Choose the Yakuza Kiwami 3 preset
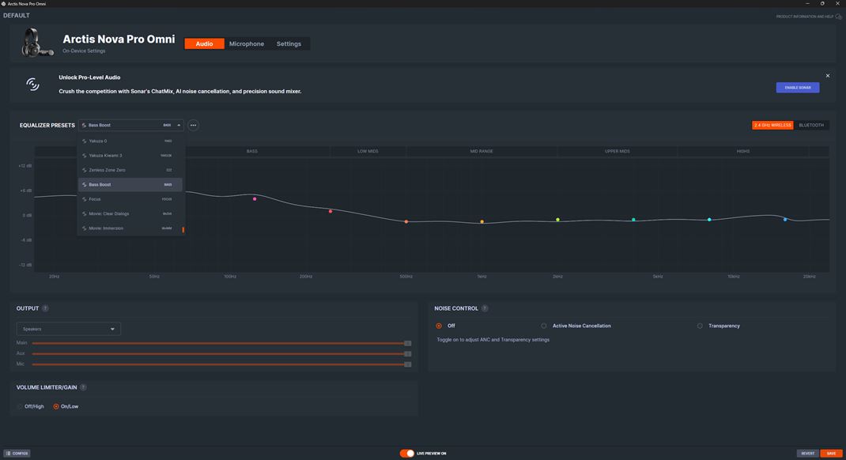The width and height of the screenshot is (846, 460). pos(130,156)
